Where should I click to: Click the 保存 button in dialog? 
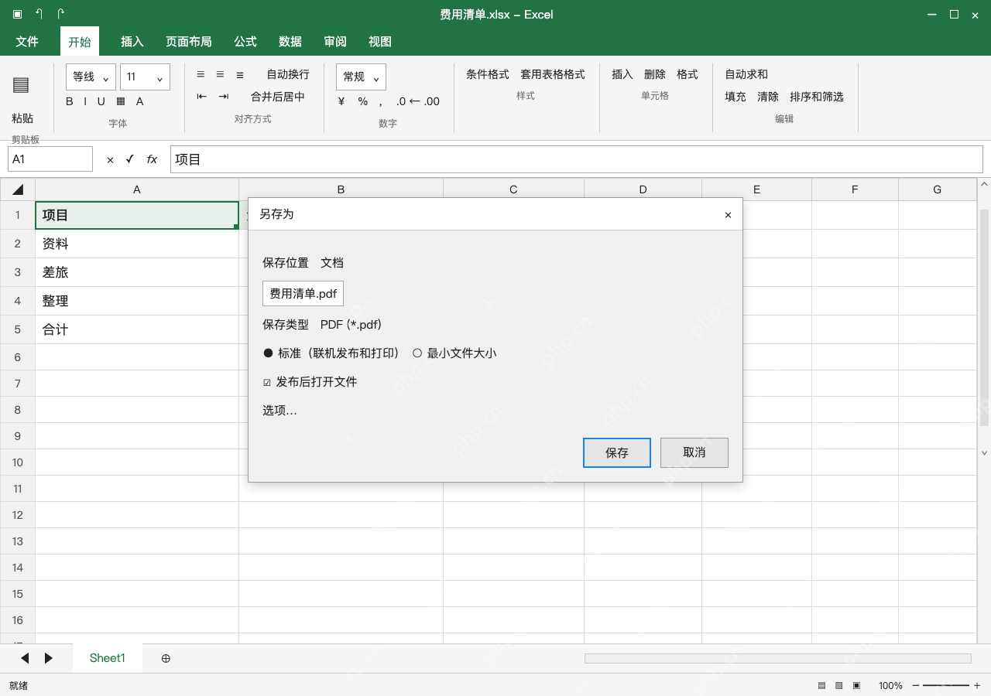point(617,452)
